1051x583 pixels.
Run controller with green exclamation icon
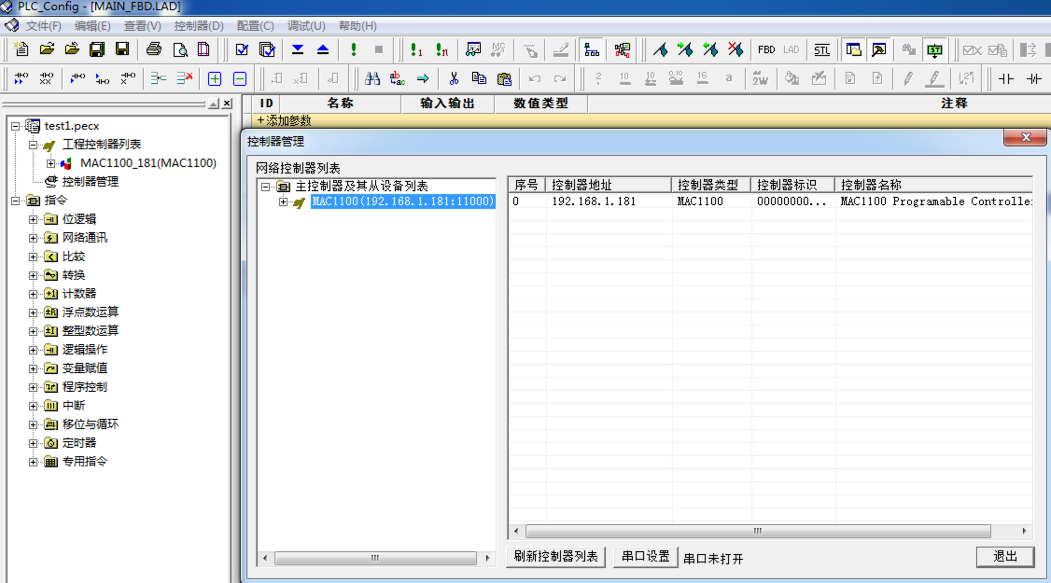click(354, 49)
